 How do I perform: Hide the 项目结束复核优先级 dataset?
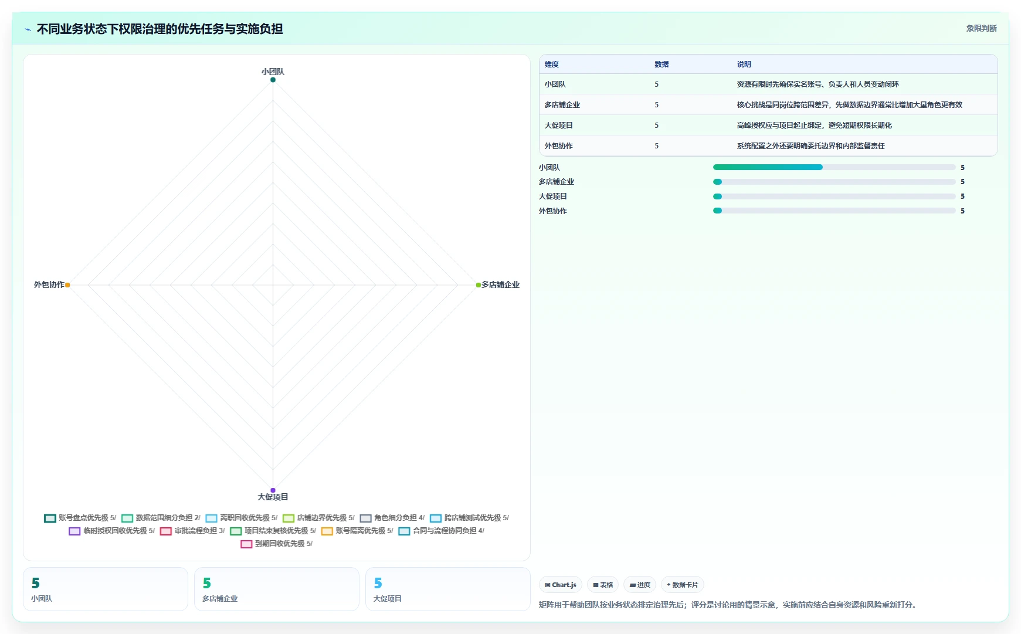click(x=273, y=531)
